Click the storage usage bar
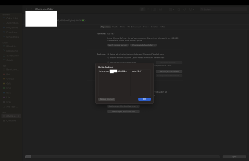Image resolution: width=249 pixels, height=161 pixels. tap(122, 156)
